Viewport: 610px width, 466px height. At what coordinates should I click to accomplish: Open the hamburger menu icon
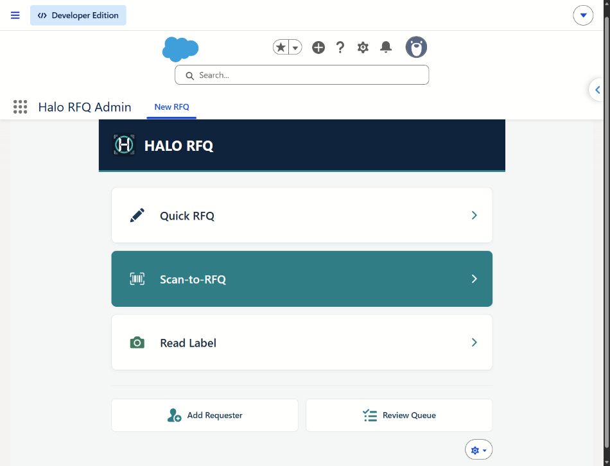[15, 15]
